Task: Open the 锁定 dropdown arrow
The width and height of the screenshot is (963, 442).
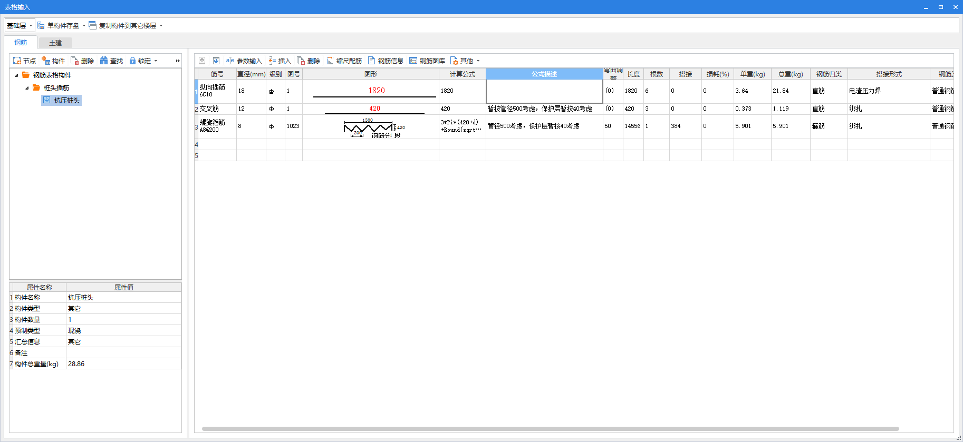Action: click(x=156, y=61)
